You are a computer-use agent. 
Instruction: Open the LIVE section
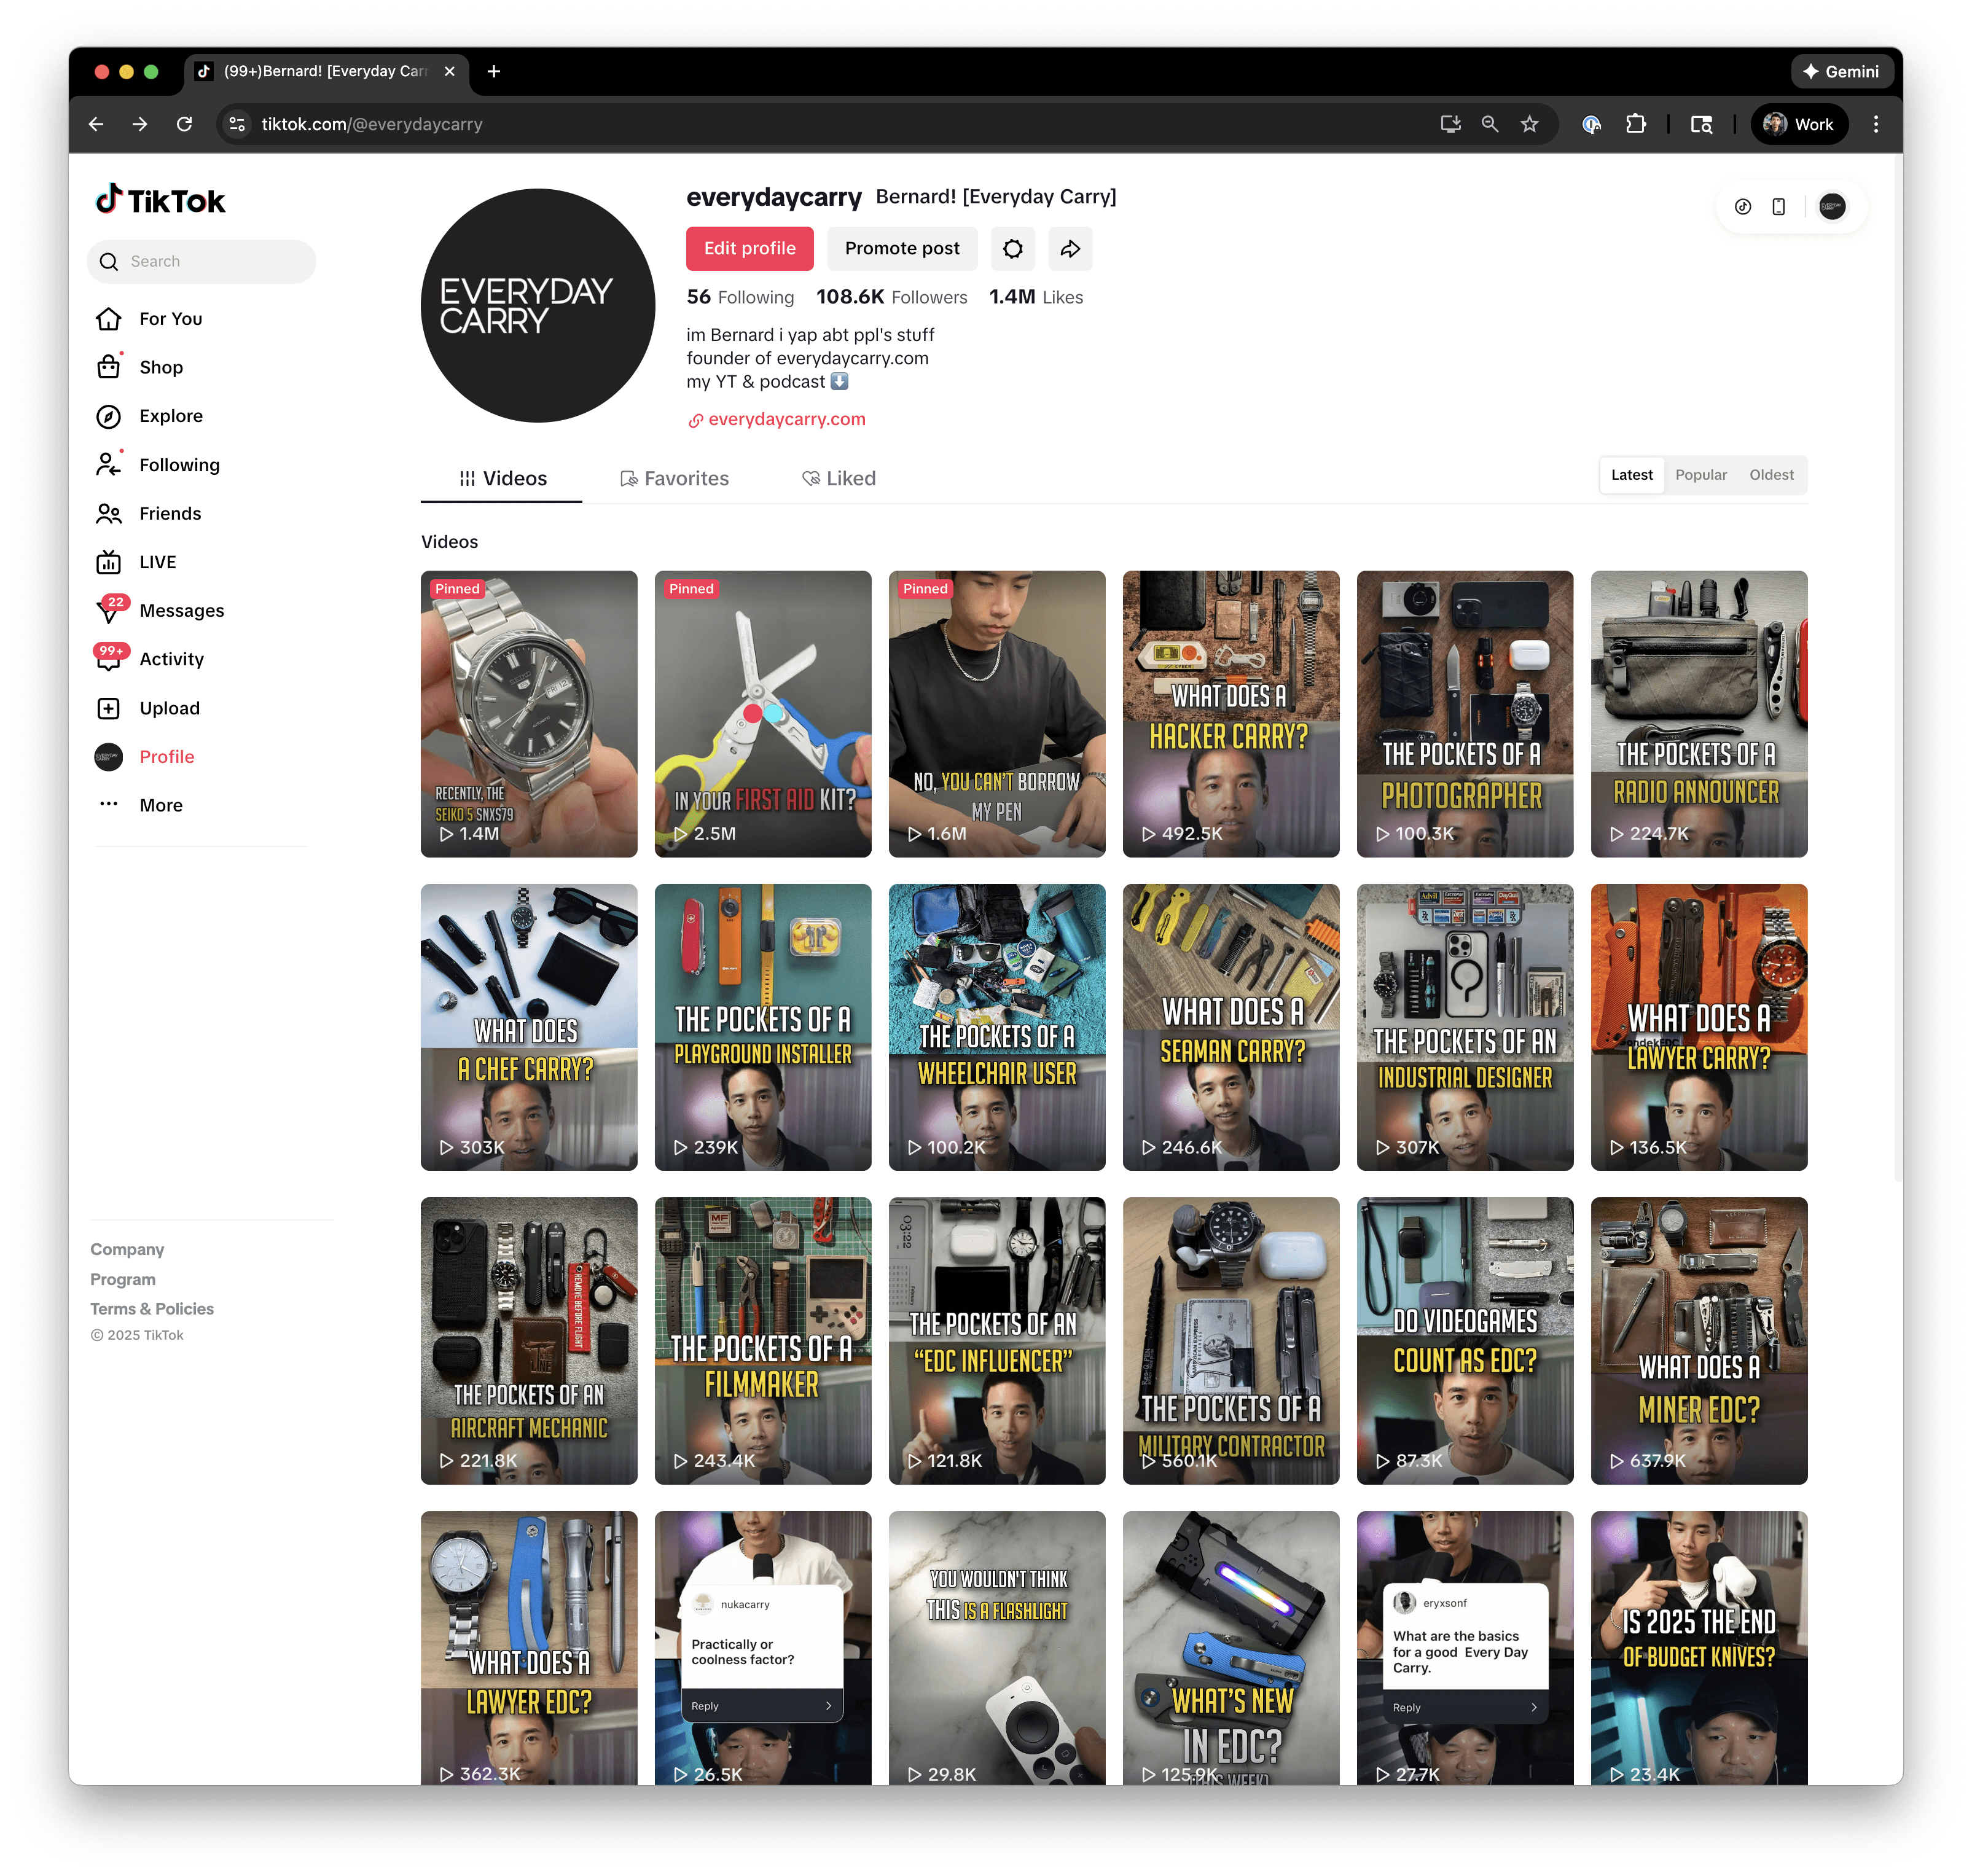point(157,562)
